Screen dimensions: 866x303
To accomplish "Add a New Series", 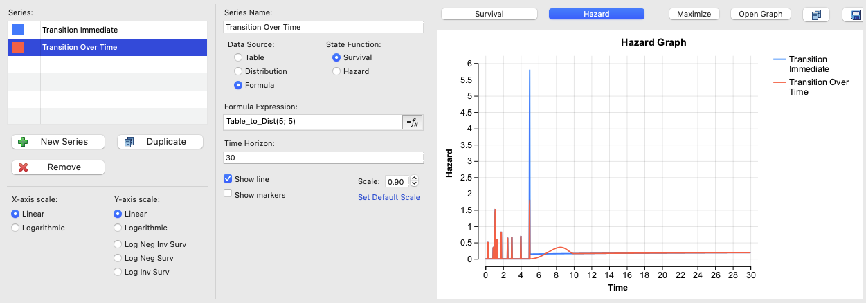I will [58, 142].
